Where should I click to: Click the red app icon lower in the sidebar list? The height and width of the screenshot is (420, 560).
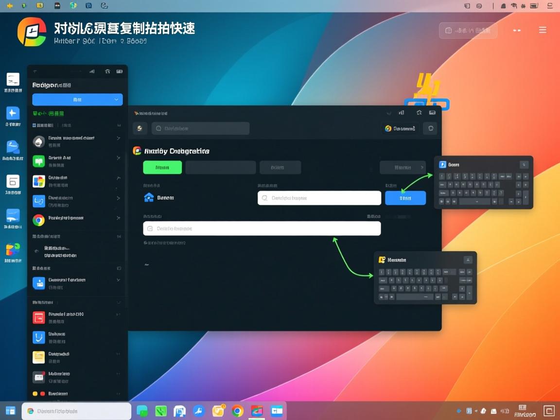[38, 317]
